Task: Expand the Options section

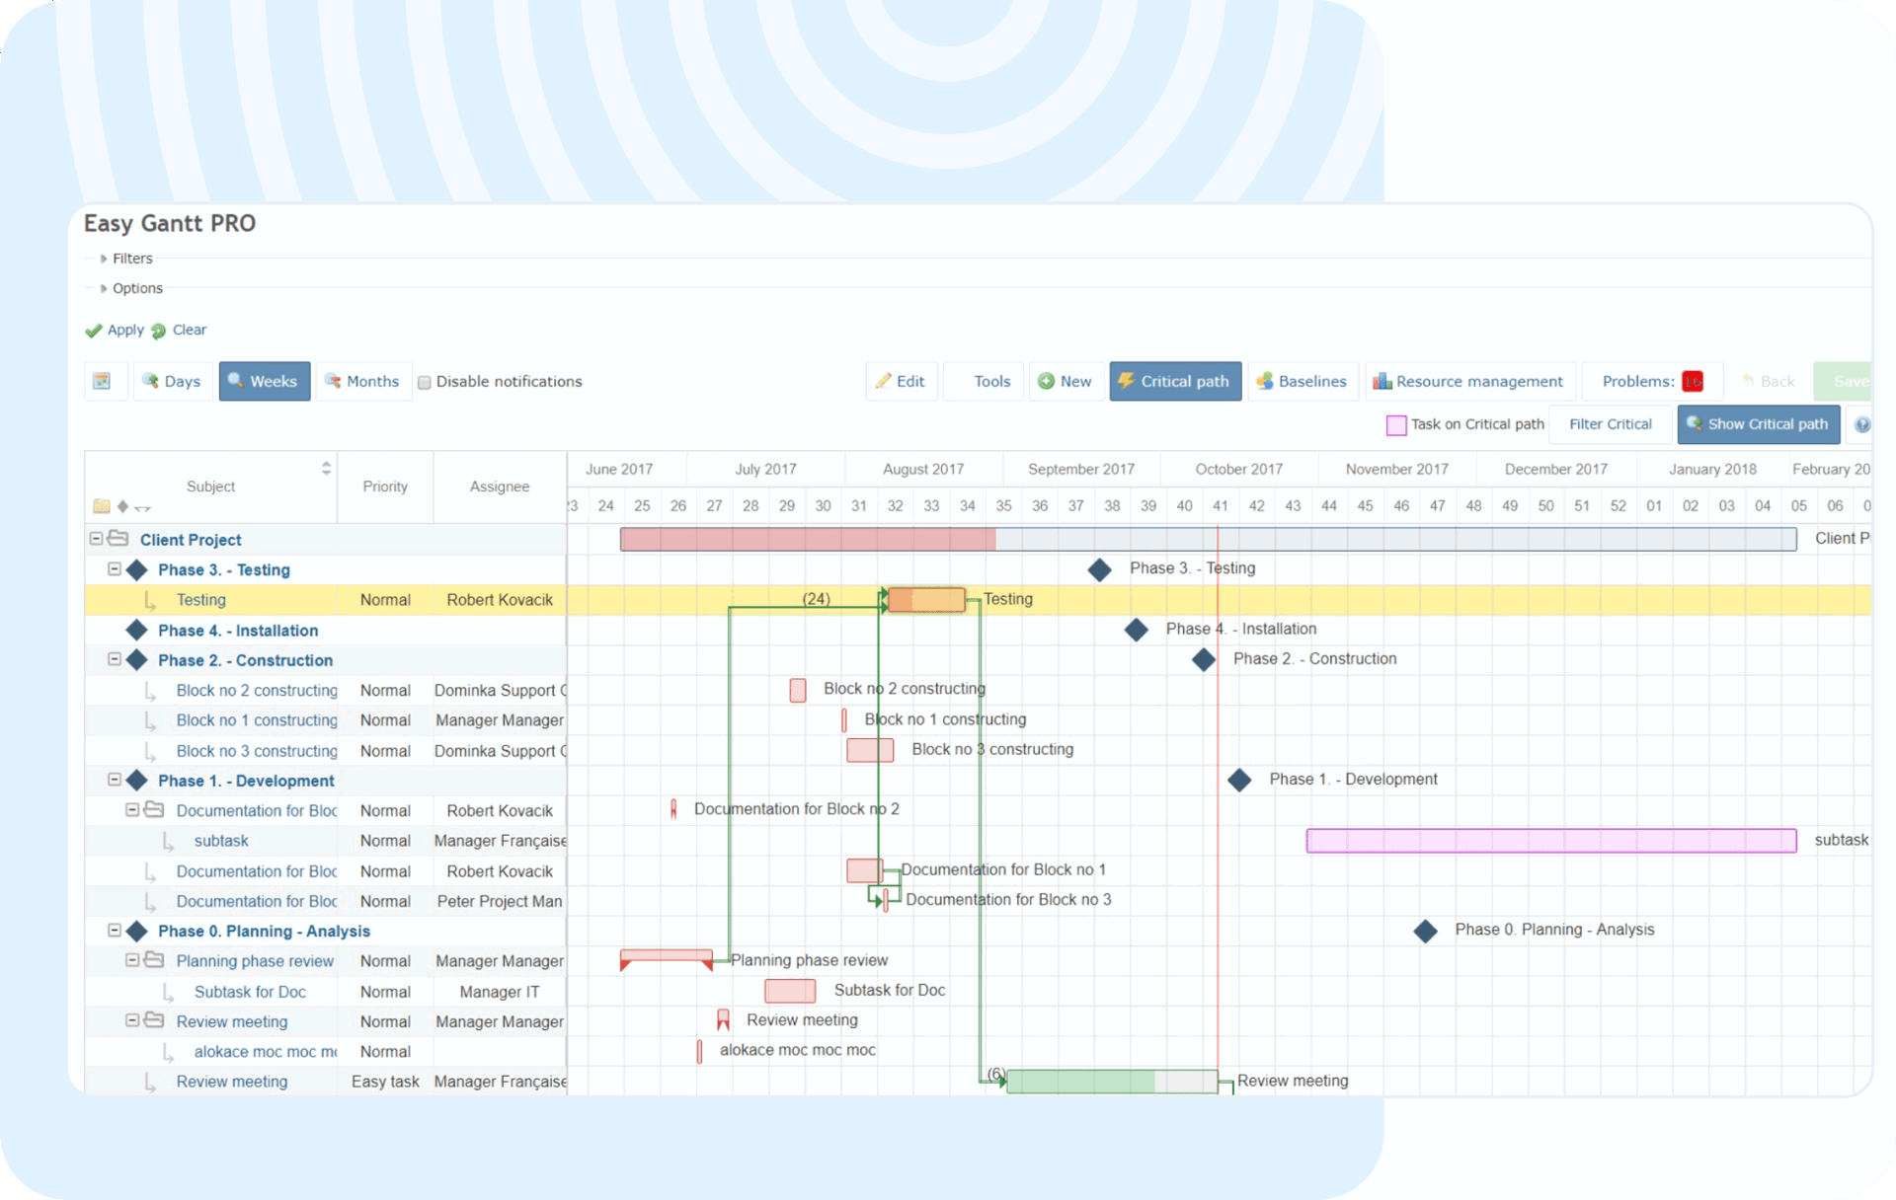Action: tap(136, 288)
